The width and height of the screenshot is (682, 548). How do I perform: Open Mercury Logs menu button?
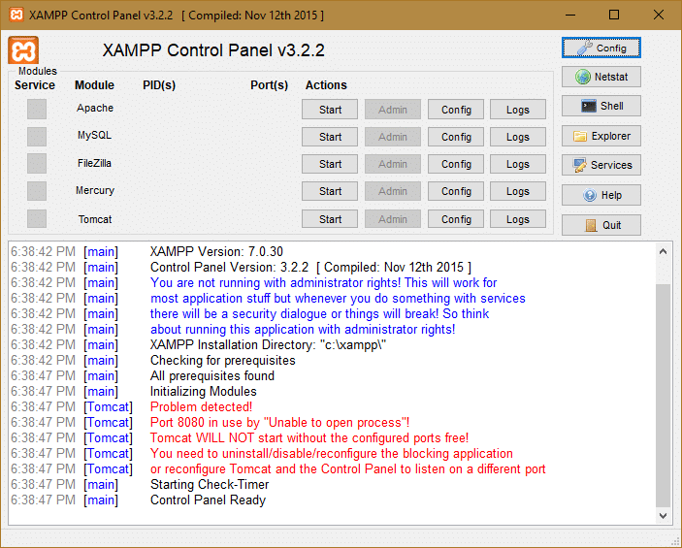click(x=518, y=191)
